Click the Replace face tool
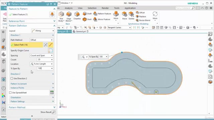Screen dimensions: 214x120 pos(141,16)
